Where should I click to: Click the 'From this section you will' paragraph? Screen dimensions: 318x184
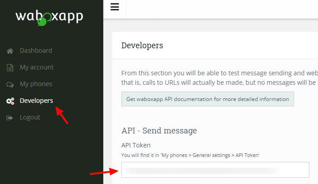coord(220,78)
